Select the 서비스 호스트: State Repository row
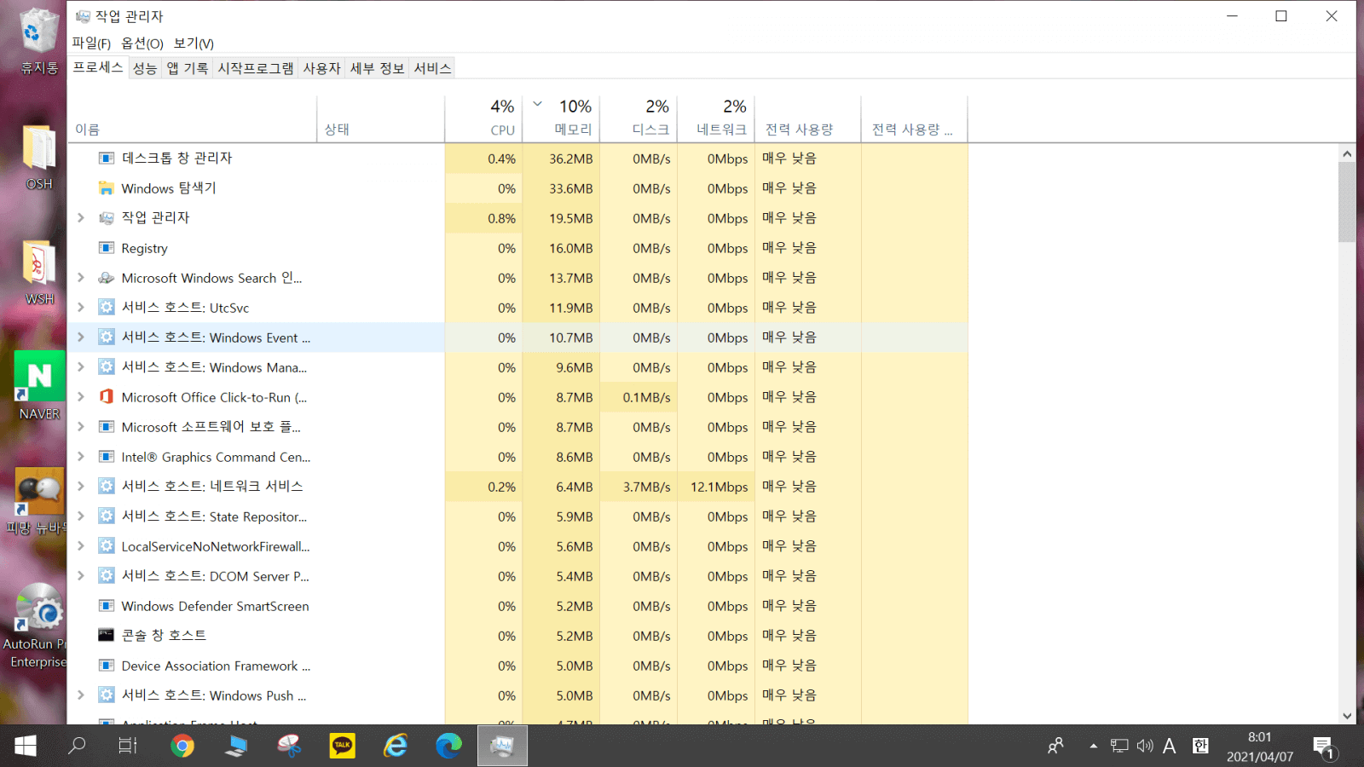This screenshot has height=767, width=1364. point(517,516)
